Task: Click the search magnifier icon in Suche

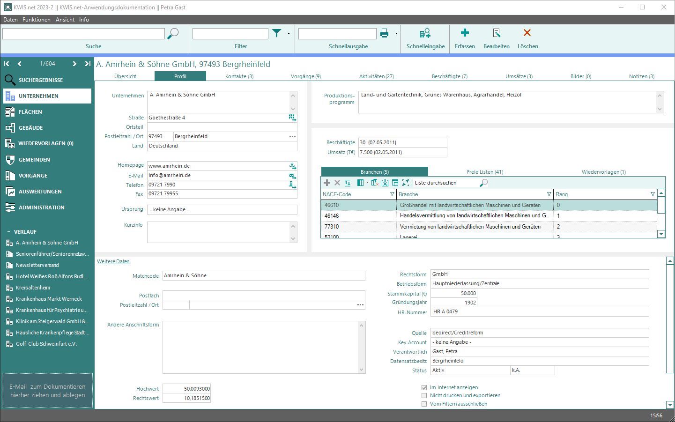Action: coord(173,34)
